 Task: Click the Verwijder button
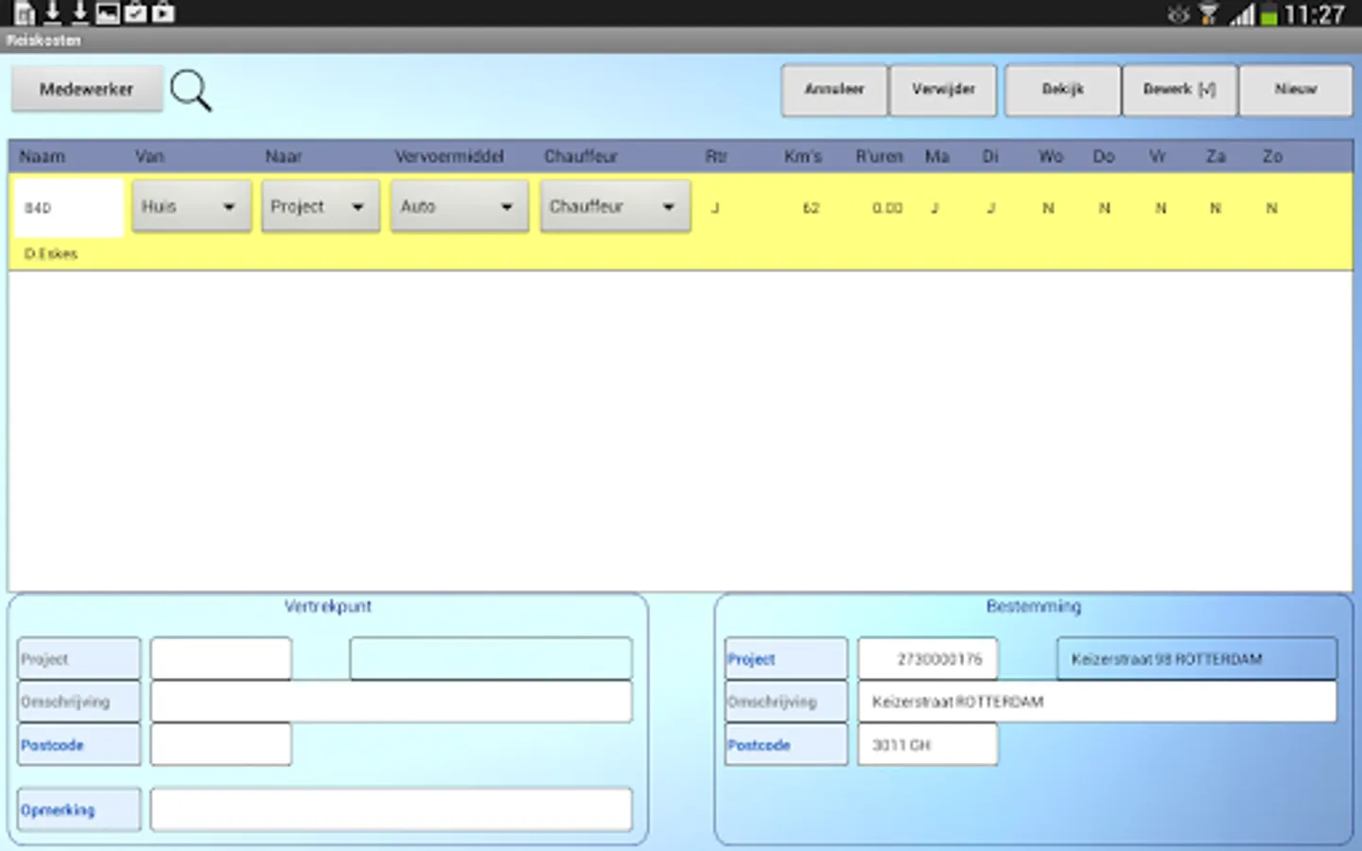click(943, 90)
